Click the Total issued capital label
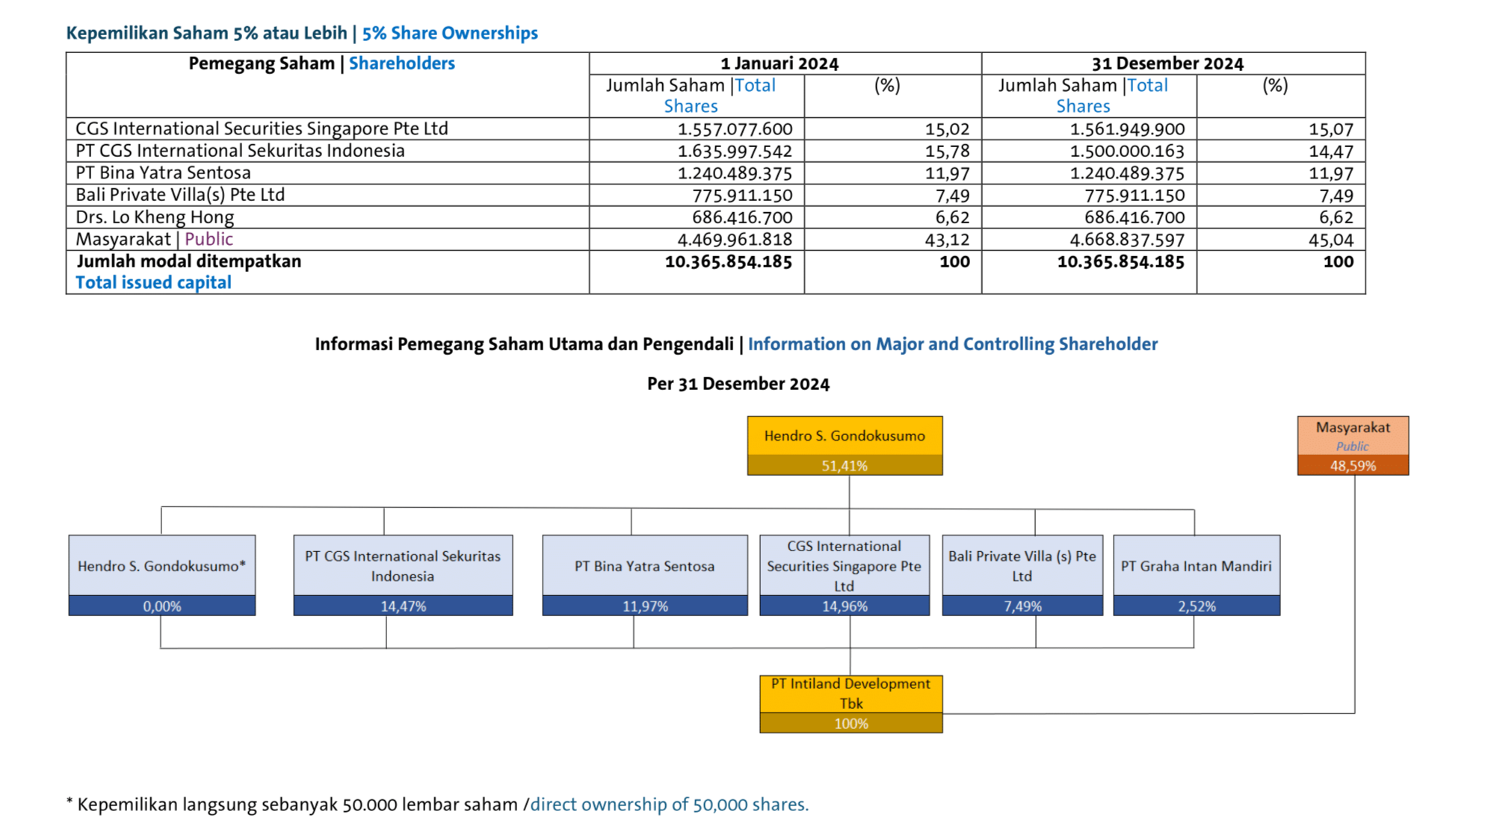 153,282
